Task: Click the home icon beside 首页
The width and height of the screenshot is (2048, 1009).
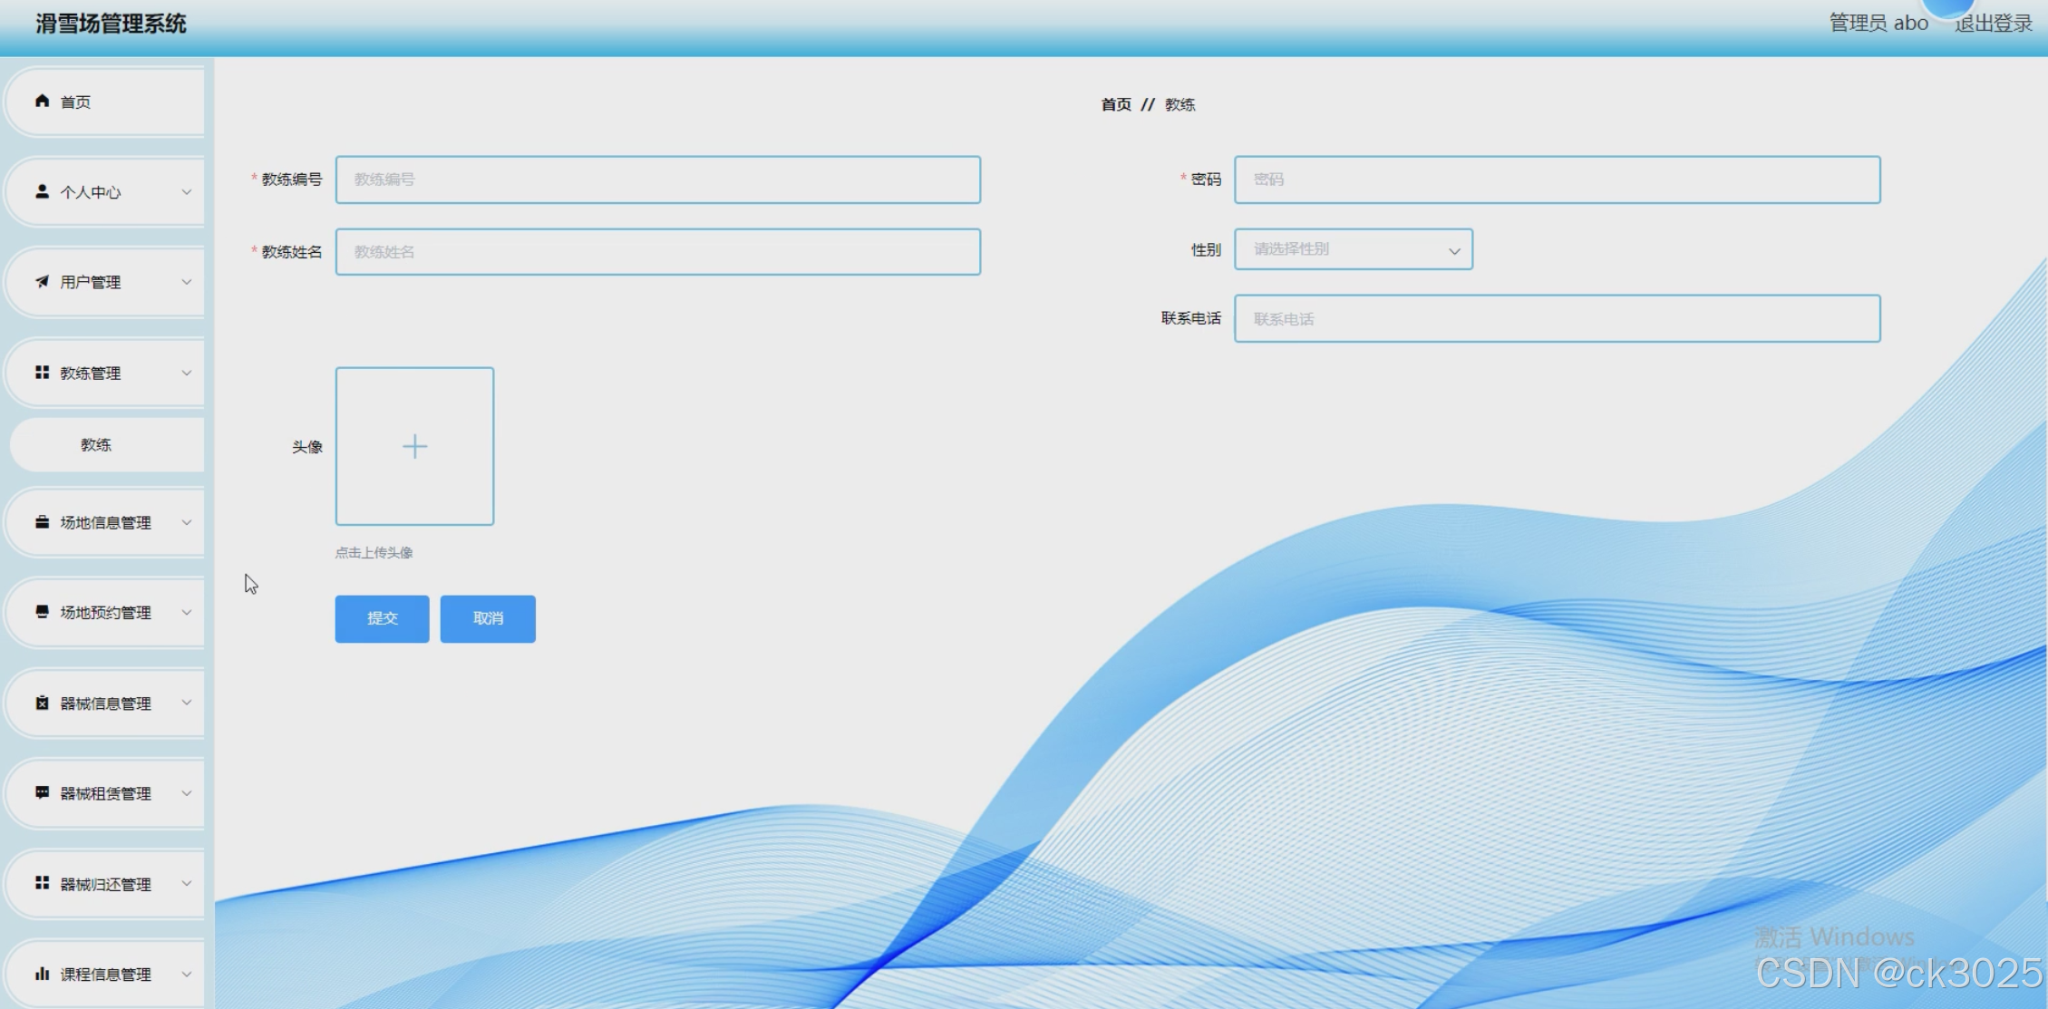Action: pos(42,101)
